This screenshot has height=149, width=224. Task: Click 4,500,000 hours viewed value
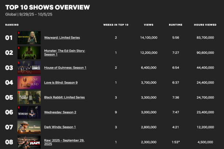click(205, 142)
